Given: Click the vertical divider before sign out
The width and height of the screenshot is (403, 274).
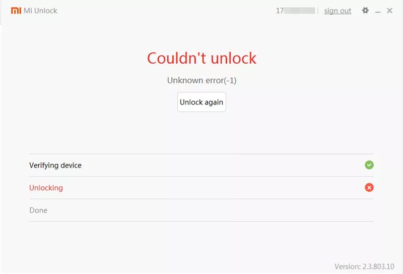Looking at the screenshot, I should pyautogui.click(x=318, y=11).
